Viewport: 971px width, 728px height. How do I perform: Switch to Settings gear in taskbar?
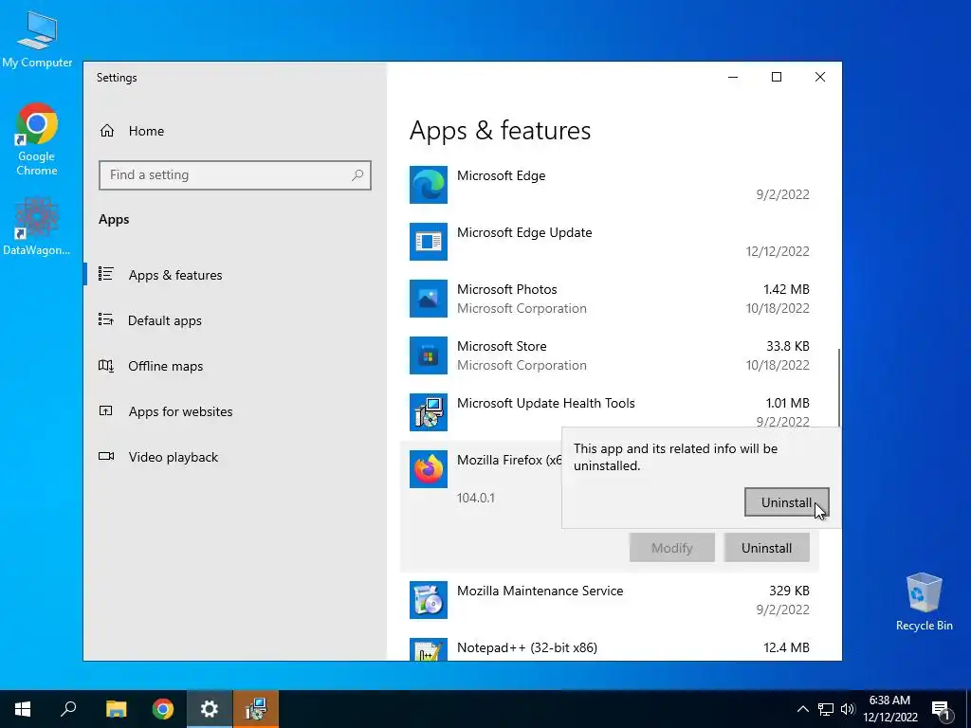coord(209,709)
